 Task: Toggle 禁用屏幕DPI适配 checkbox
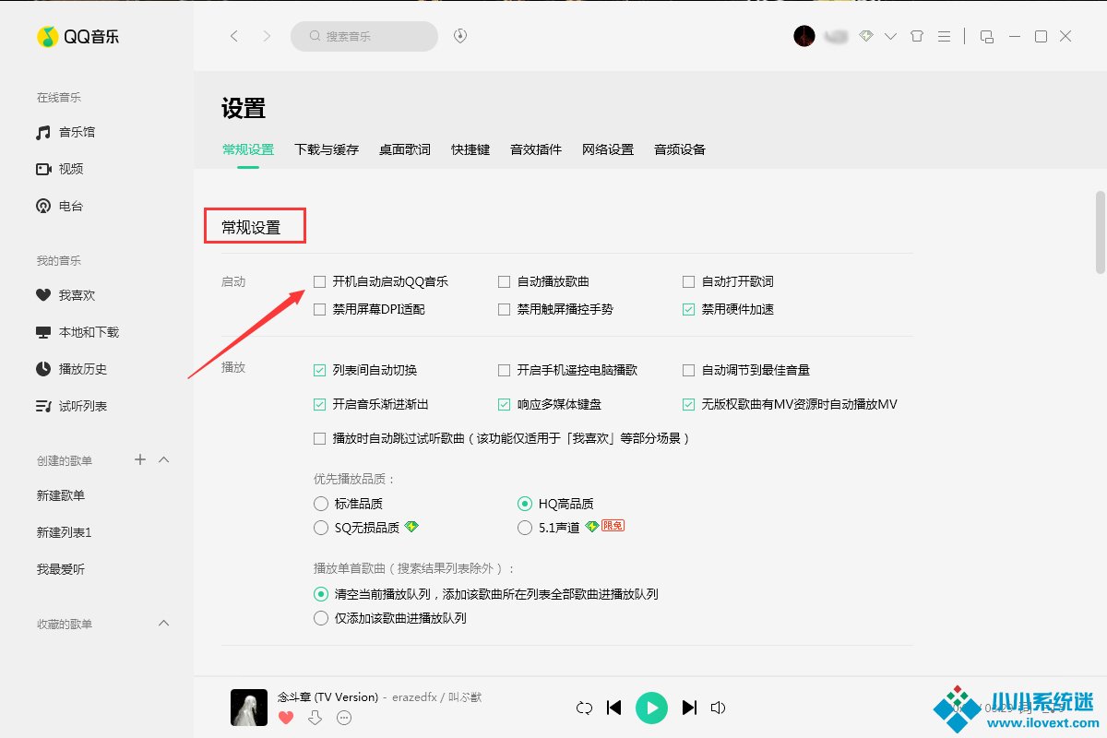tap(320, 309)
